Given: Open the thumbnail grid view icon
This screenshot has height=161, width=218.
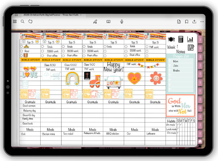Looking at the screenshot, I should point(15,22).
